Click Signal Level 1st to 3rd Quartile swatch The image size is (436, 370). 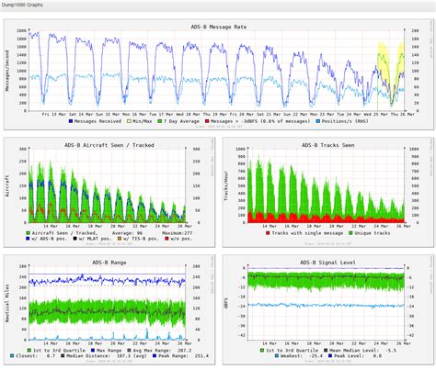(262, 351)
